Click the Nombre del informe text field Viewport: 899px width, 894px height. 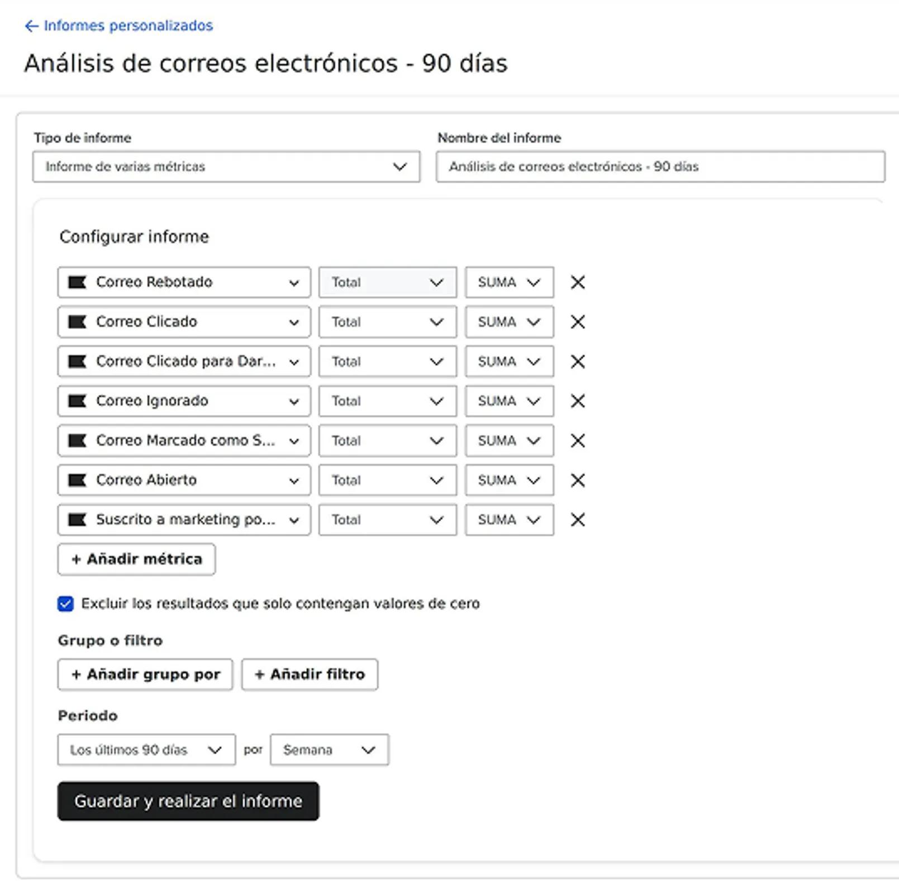(660, 167)
